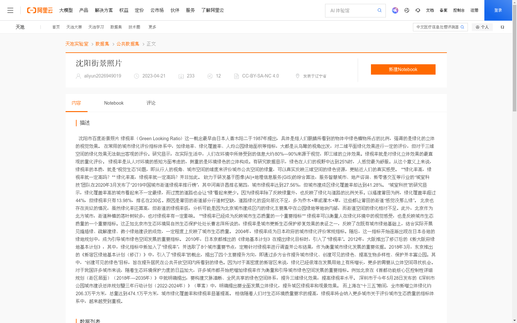Click 数据集 breadcrumb
The height and width of the screenshot is (323, 517).
pos(102,44)
